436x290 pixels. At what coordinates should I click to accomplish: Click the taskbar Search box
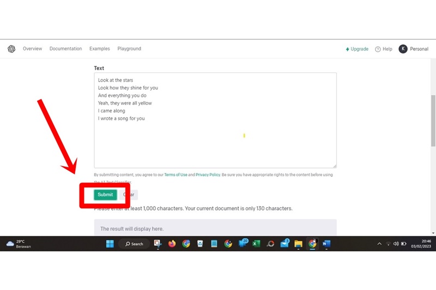(134, 244)
